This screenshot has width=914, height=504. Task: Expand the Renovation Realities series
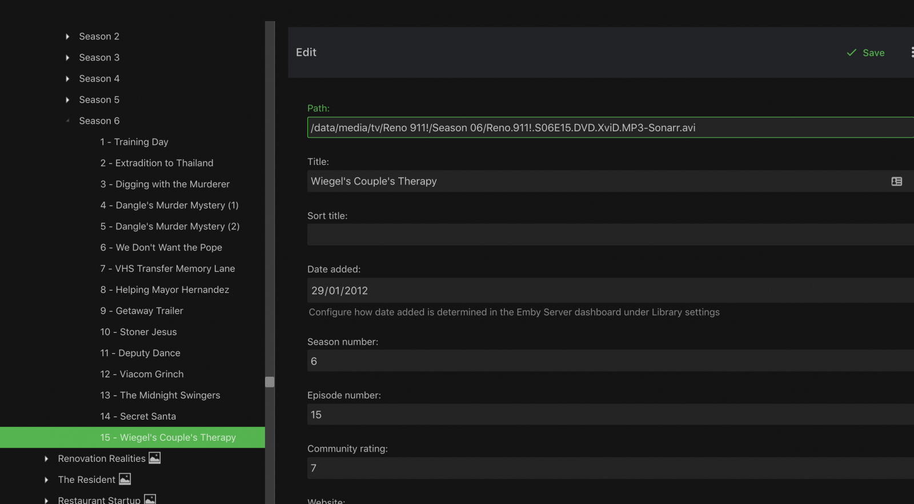(46, 459)
